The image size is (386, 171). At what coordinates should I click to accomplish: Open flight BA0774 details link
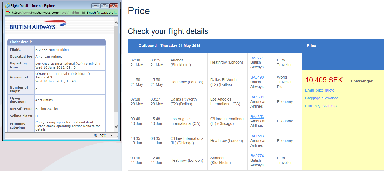(257, 156)
